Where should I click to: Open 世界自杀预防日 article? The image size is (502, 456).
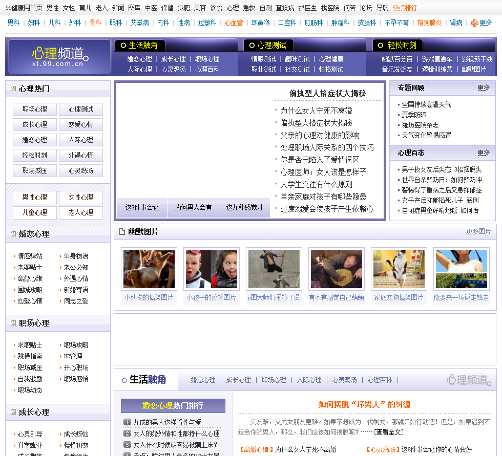442,180
